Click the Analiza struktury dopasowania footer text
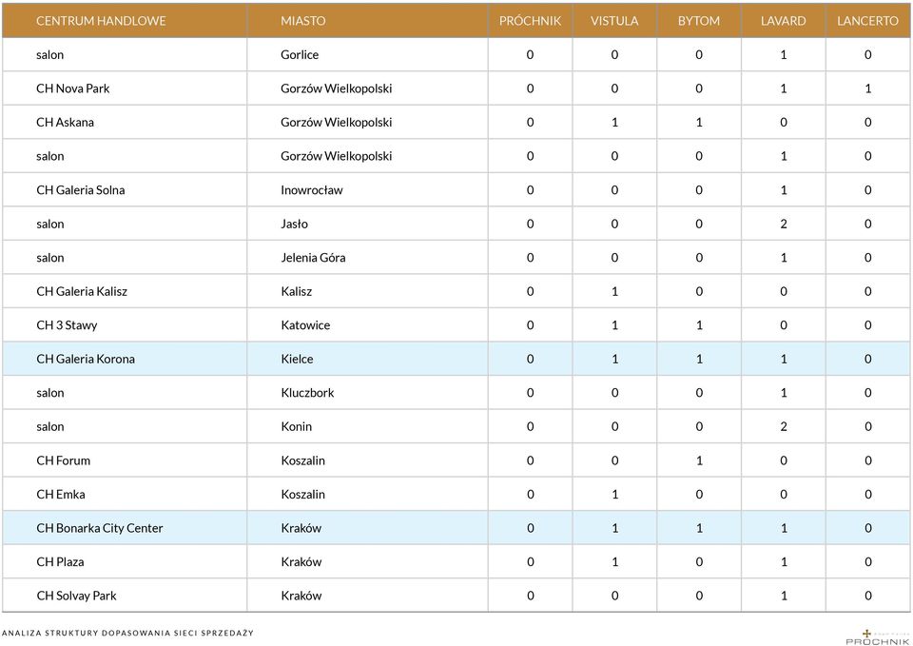 128,633
